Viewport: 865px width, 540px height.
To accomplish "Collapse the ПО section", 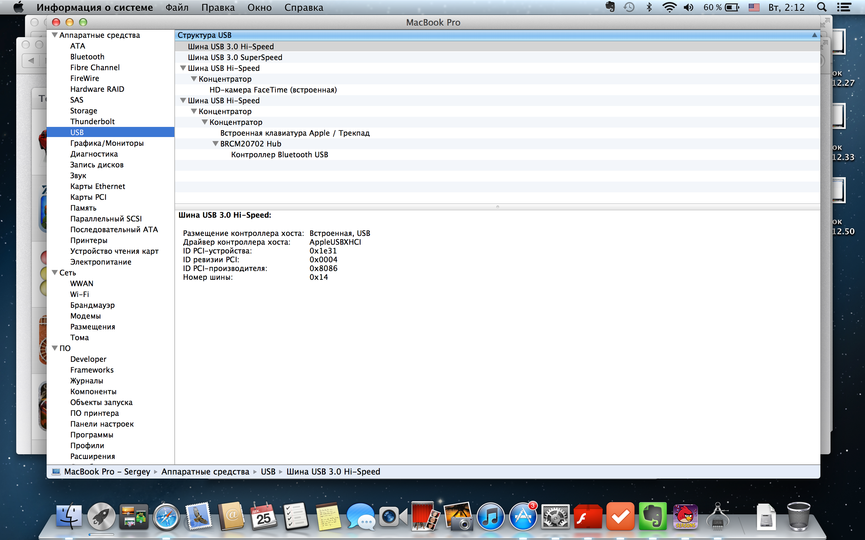I will (x=55, y=348).
